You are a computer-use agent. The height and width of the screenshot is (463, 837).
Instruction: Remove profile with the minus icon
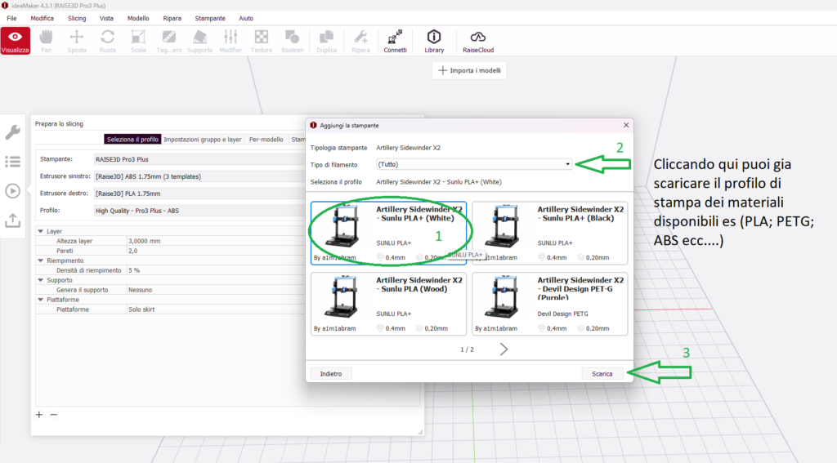pos(54,415)
